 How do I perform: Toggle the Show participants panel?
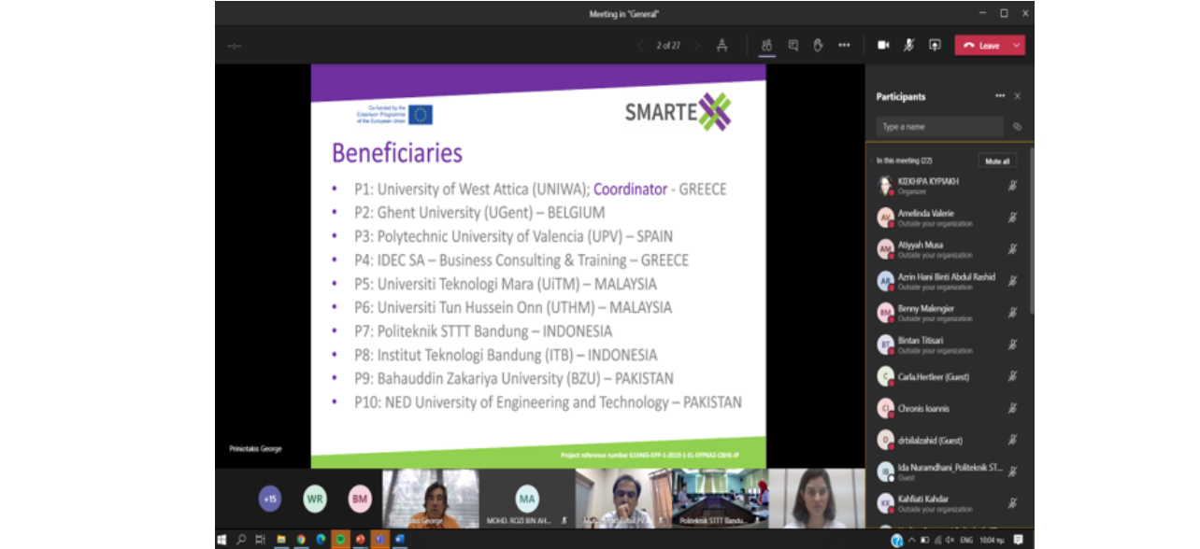coord(766,45)
